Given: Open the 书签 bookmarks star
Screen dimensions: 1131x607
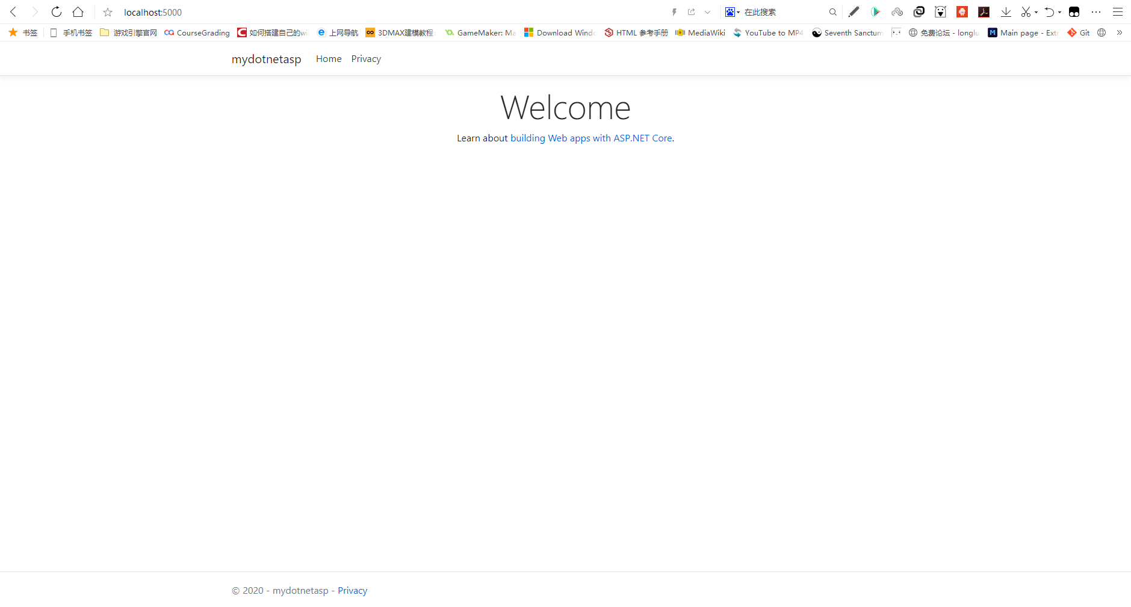Looking at the screenshot, I should 23,32.
